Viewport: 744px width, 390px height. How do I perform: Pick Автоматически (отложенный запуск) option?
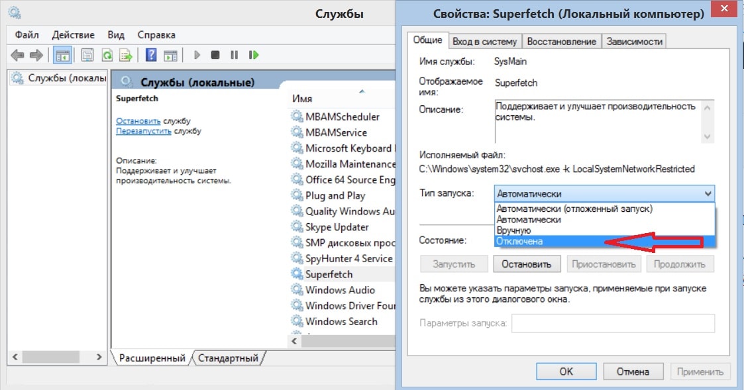click(x=574, y=209)
